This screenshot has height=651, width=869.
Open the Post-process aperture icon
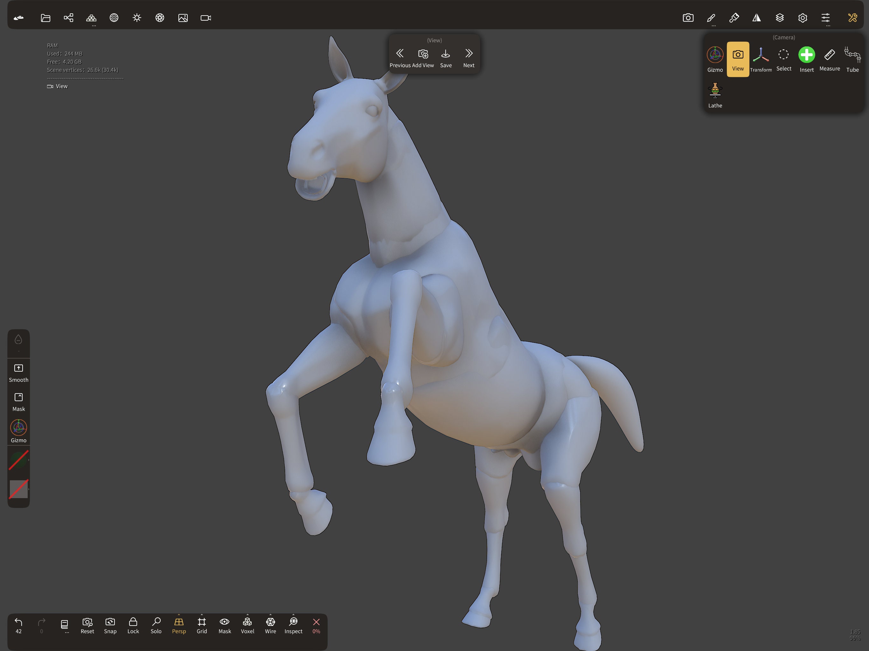[x=159, y=18]
